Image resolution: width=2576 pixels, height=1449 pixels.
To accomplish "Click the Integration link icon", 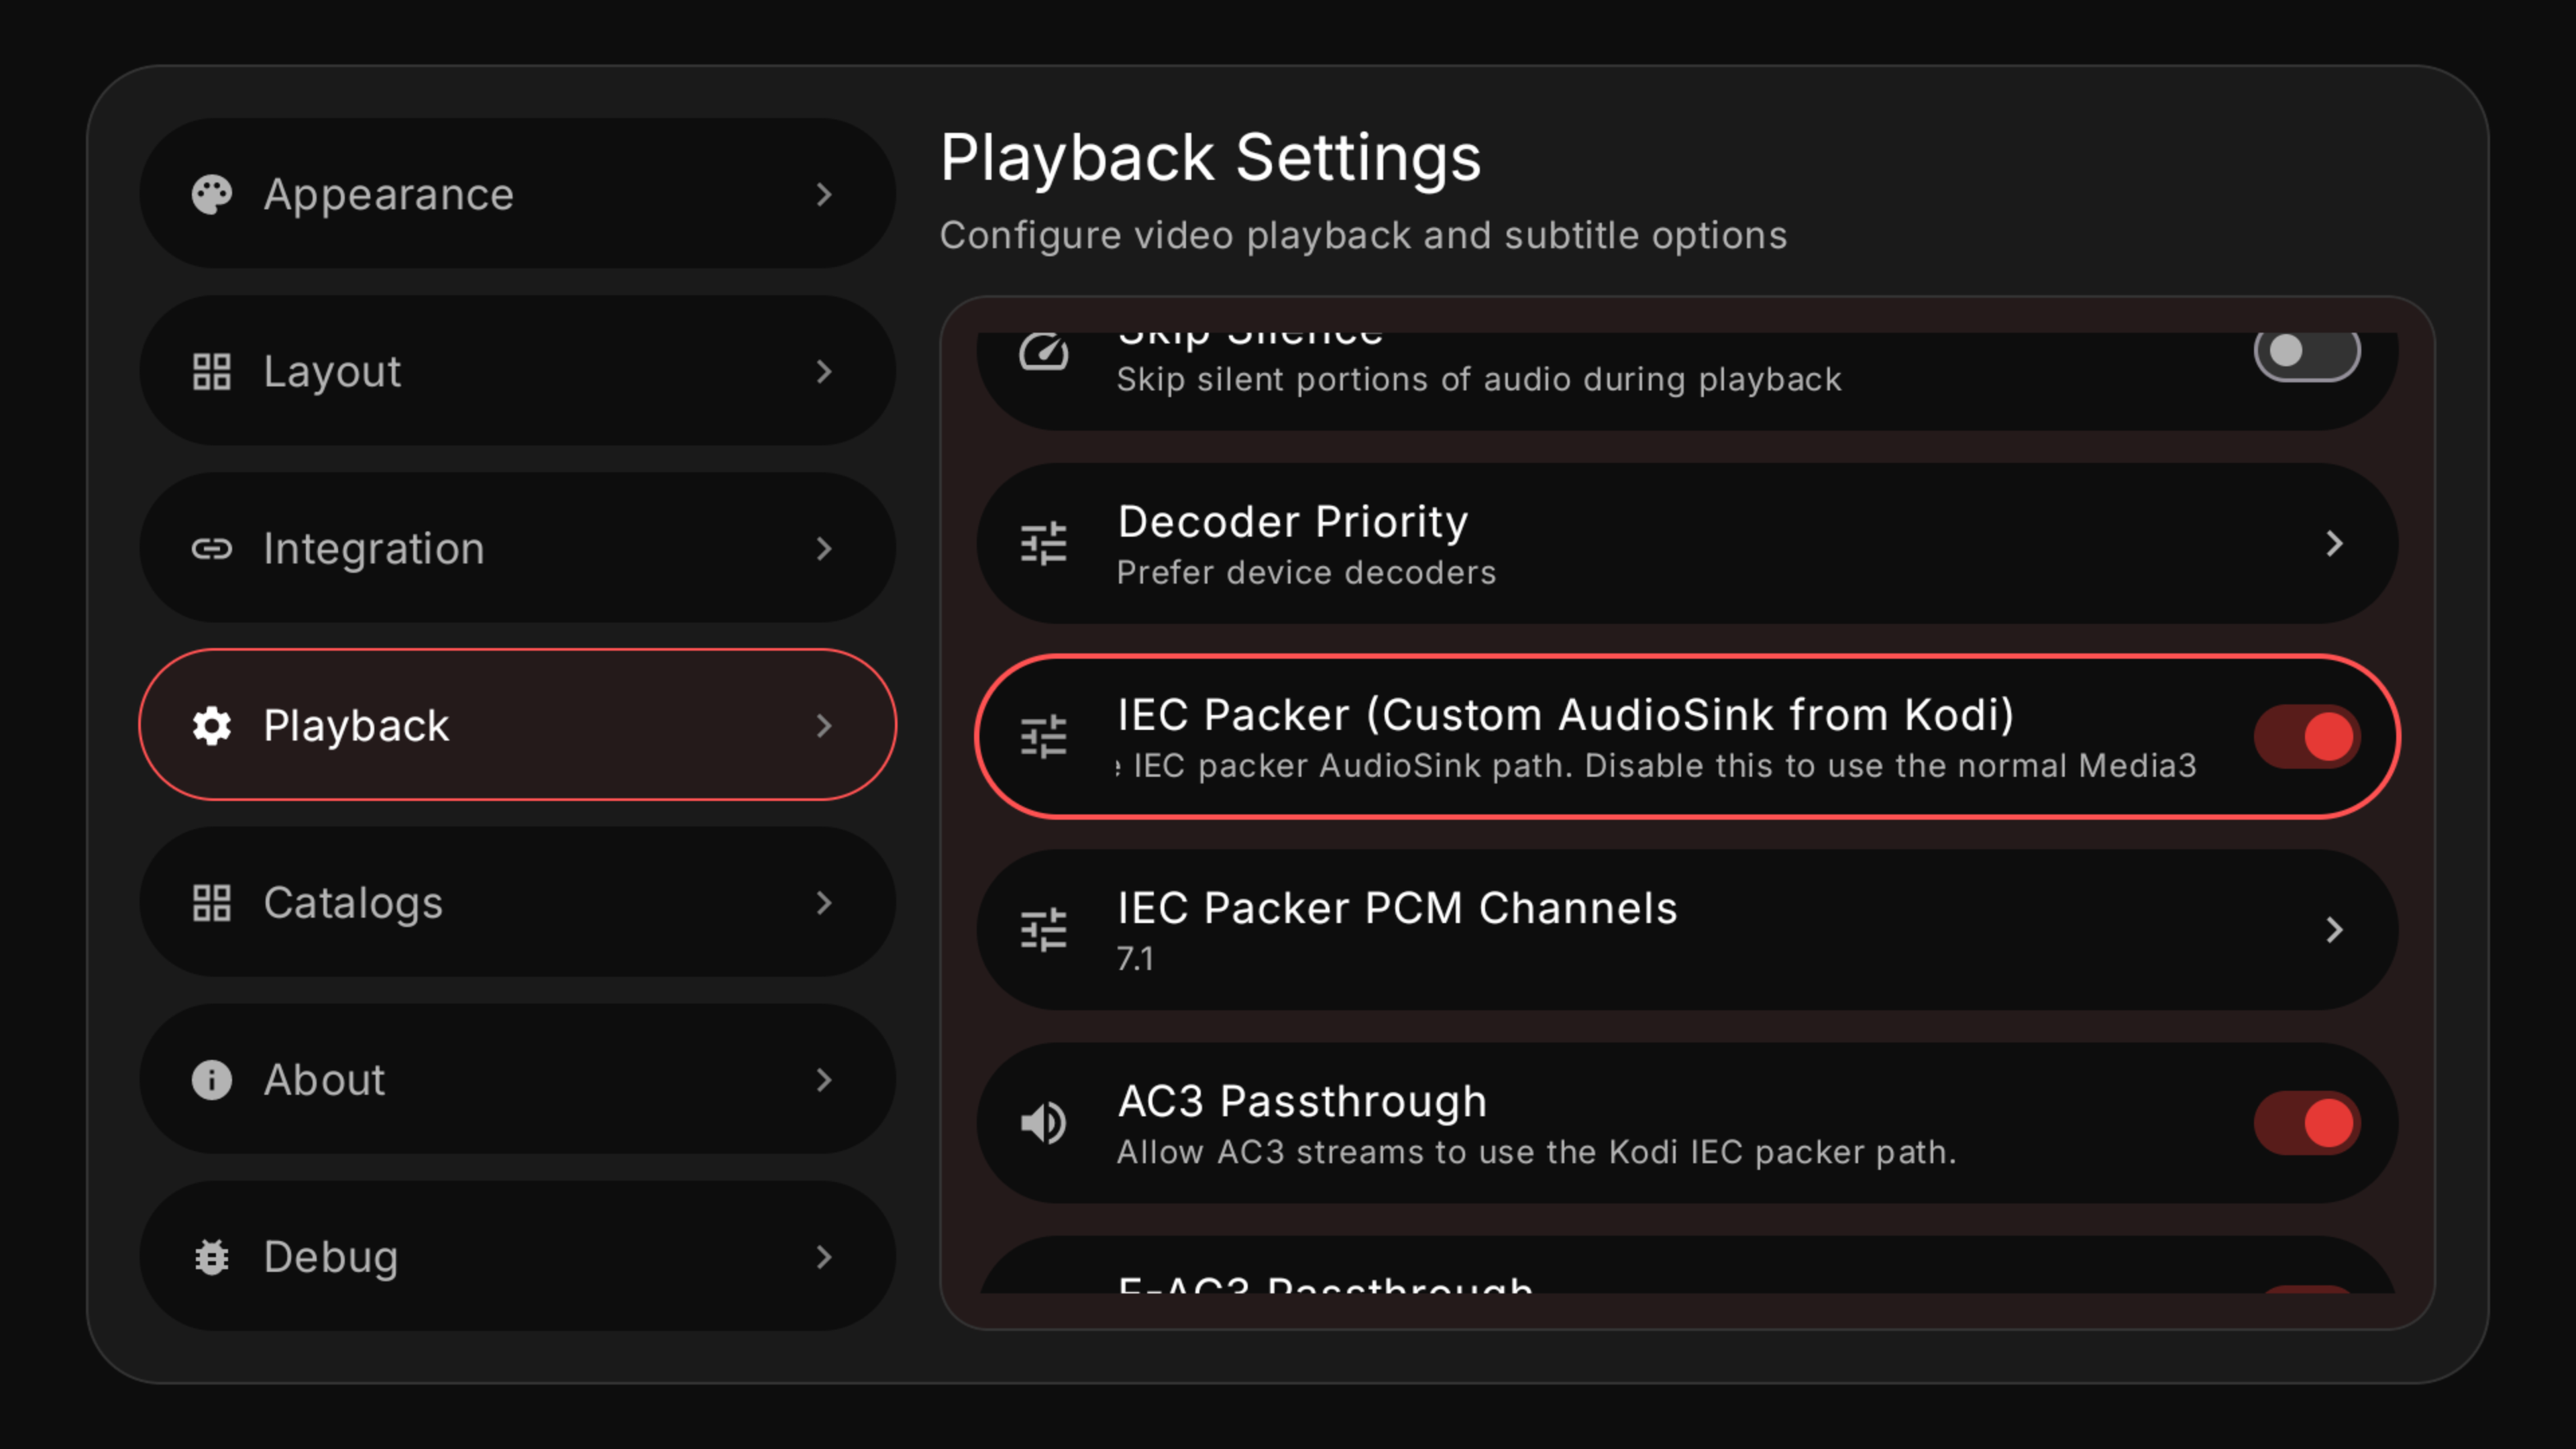I will (x=212, y=548).
